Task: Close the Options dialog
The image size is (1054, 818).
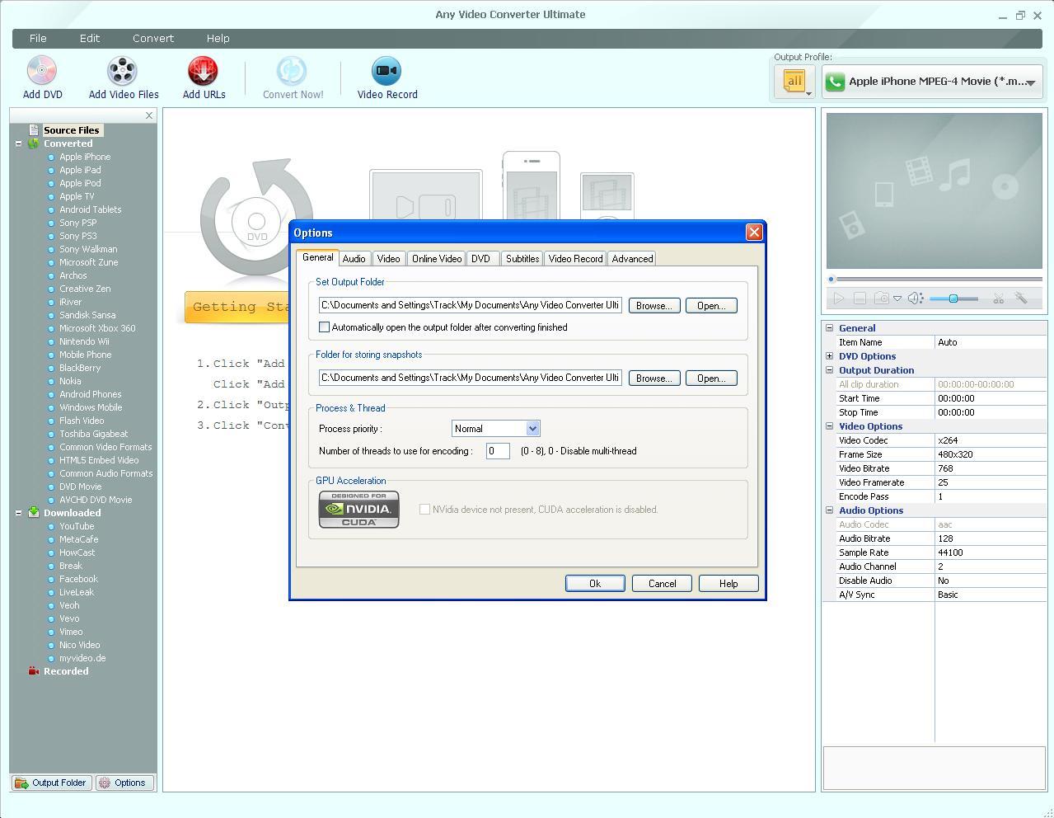Action: pyautogui.click(x=754, y=233)
